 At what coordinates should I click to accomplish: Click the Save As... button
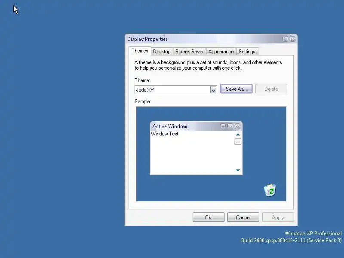(x=236, y=89)
